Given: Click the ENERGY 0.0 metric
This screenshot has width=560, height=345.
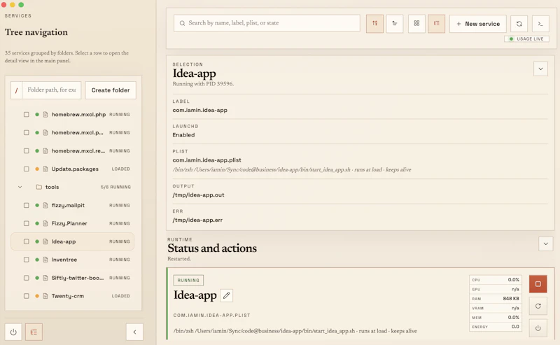Looking at the screenshot, I should (x=496, y=327).
